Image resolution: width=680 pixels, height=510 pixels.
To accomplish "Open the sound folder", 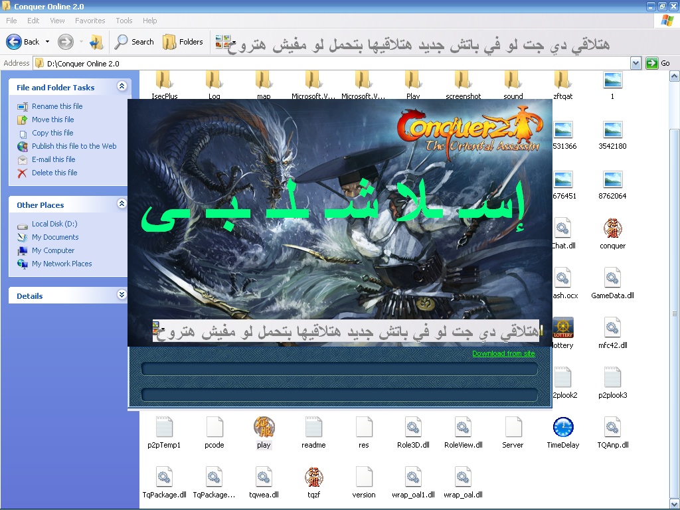I will coord(513,84).
